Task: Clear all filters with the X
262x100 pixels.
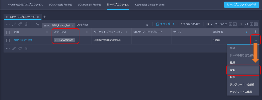Action: point(147,25)
